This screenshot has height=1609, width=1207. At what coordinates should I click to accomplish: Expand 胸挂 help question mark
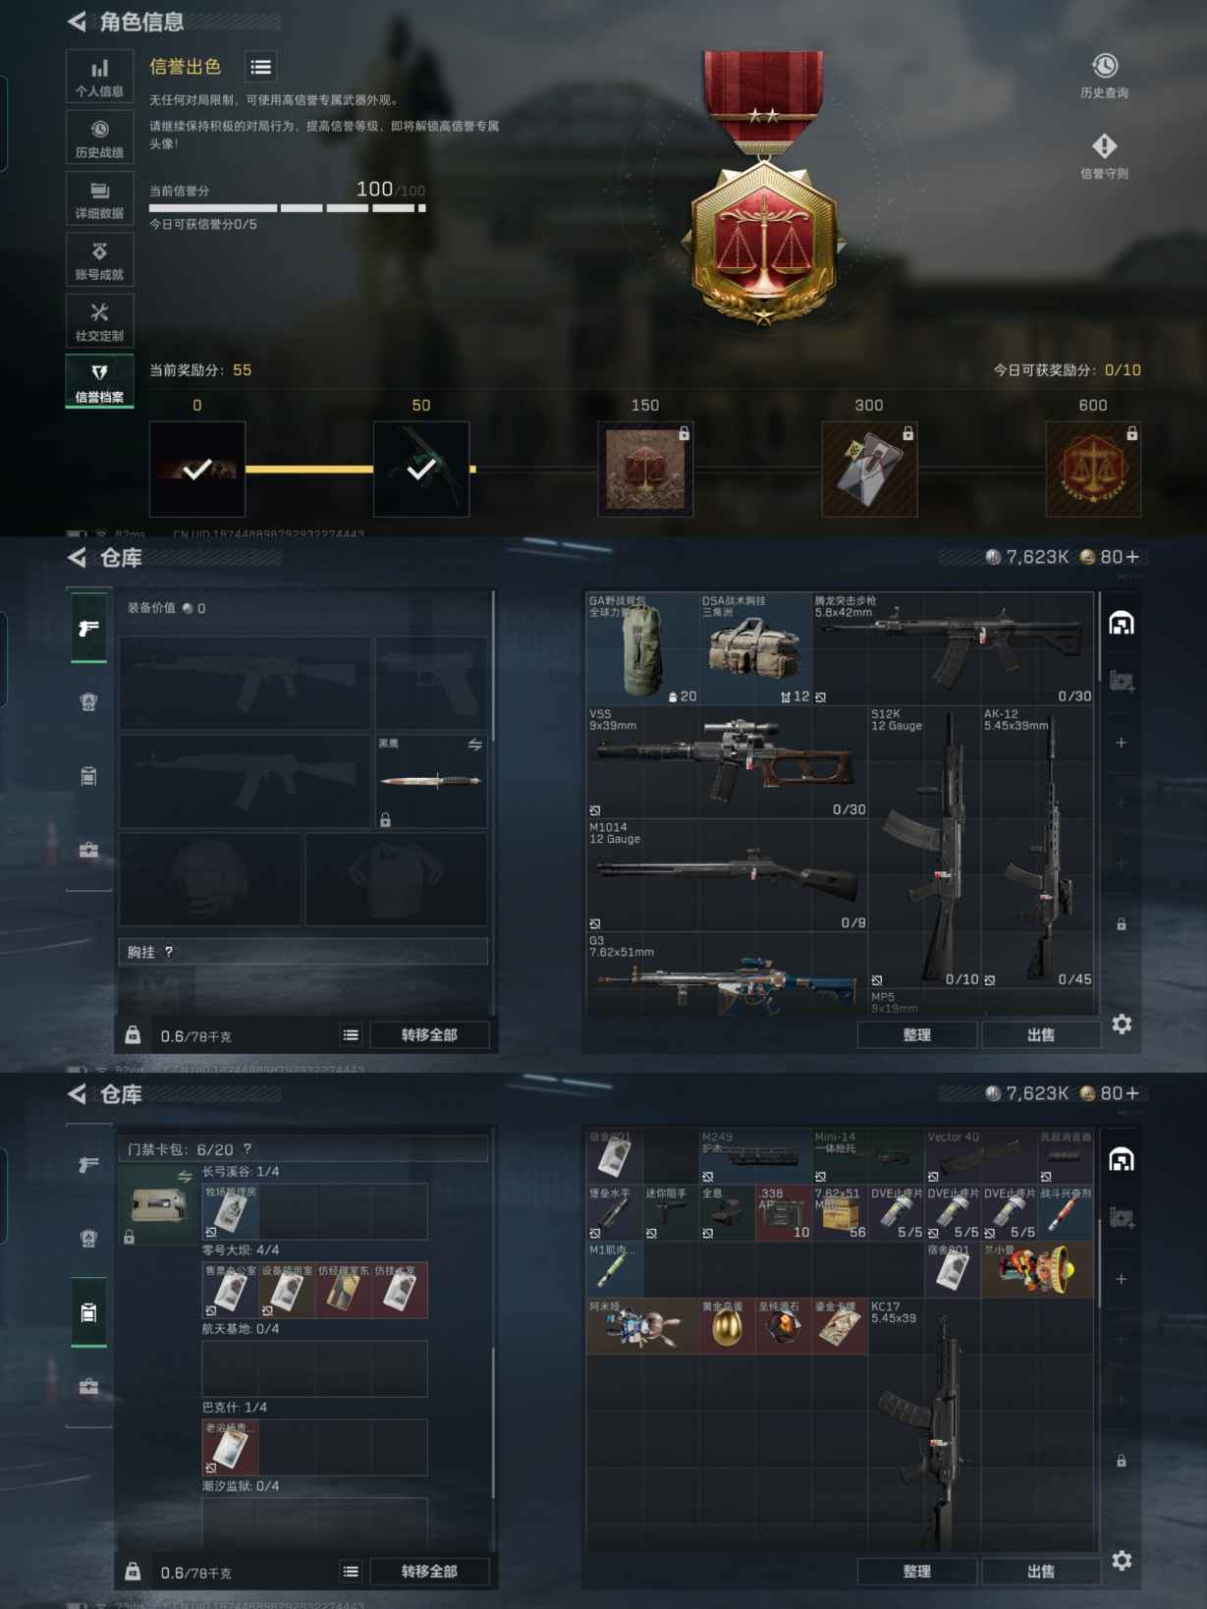point(169,952)
